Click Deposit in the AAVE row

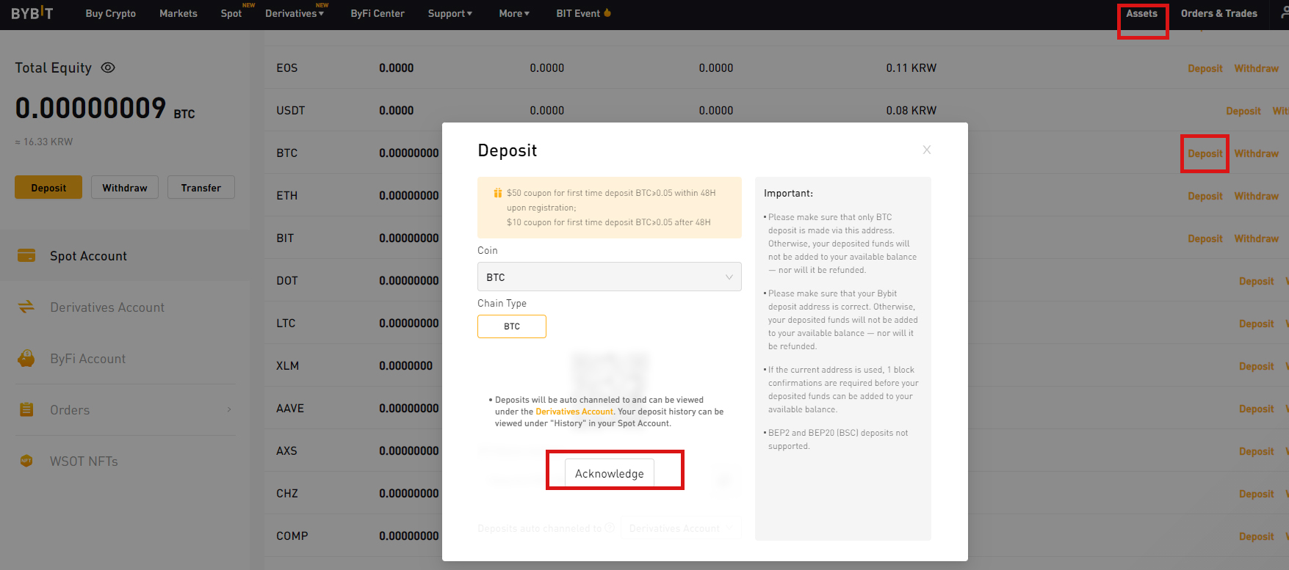(x=1257, y=409)
